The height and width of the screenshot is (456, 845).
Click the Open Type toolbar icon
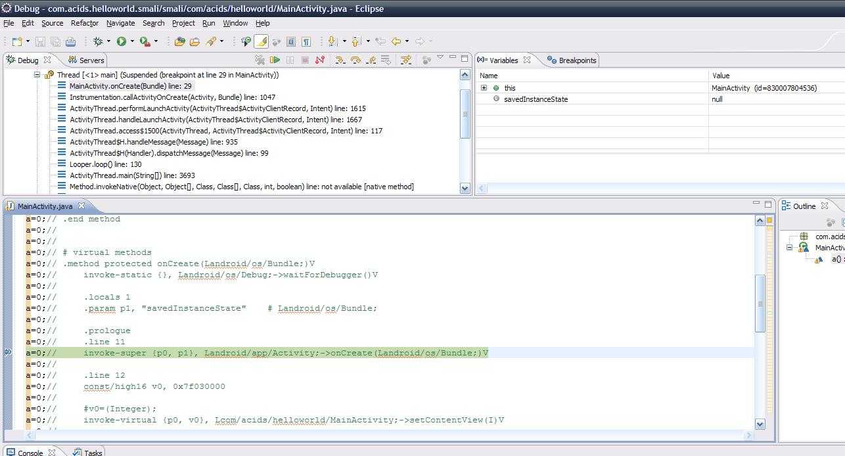coord(180,41)
